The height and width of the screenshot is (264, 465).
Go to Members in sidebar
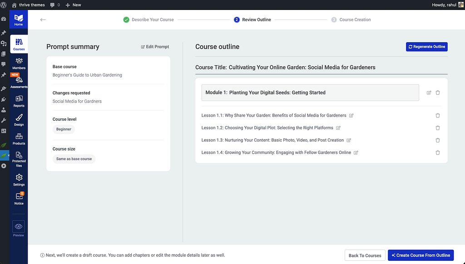19,63
